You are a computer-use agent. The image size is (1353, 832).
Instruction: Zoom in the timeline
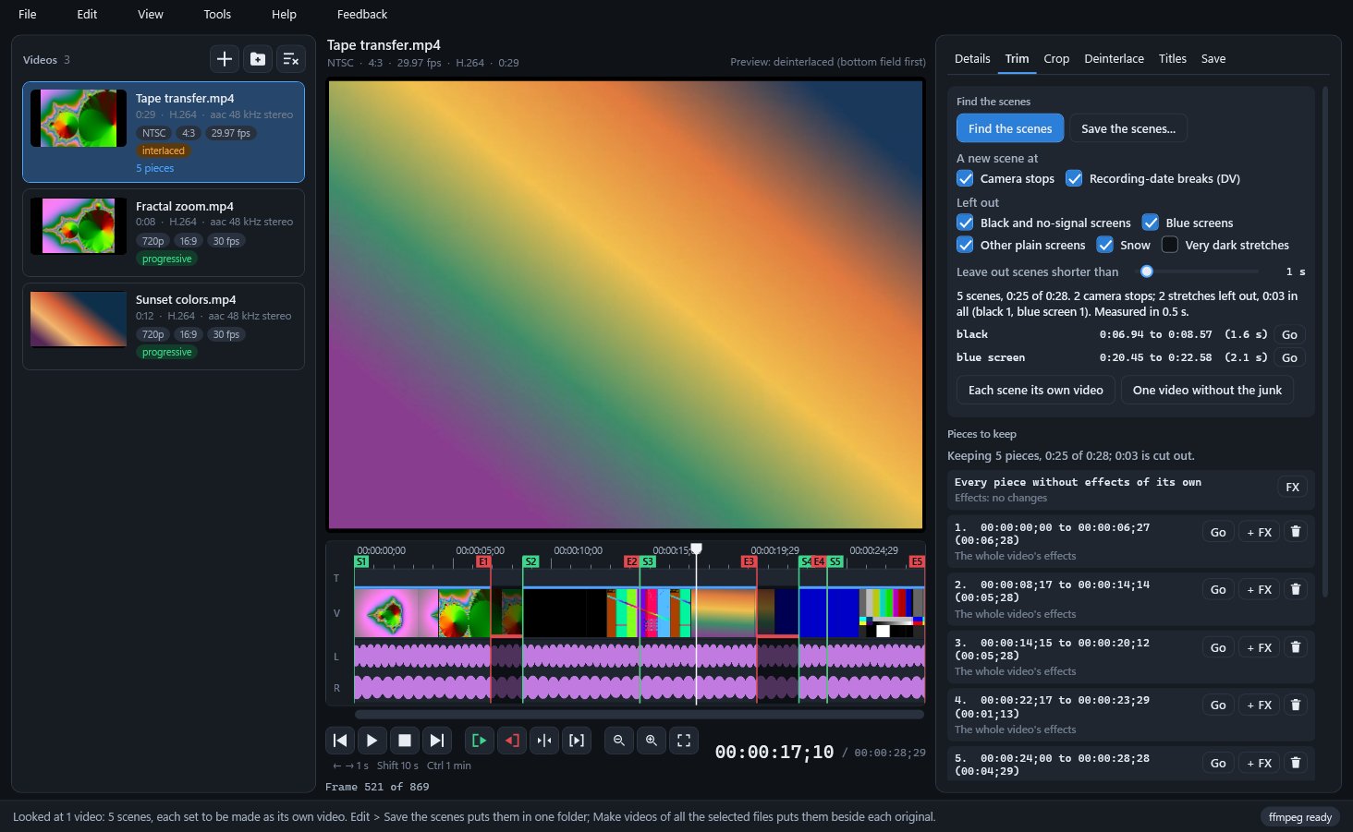(x=652, y=740)
